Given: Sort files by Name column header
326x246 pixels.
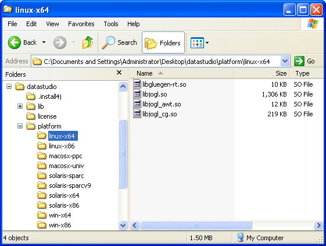Looking at the screenshot, I should (x=182, y=73).
